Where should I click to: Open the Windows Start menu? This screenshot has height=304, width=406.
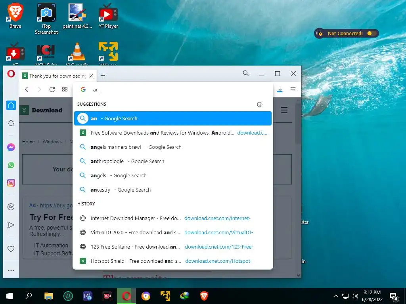click(x=10, y=296)
